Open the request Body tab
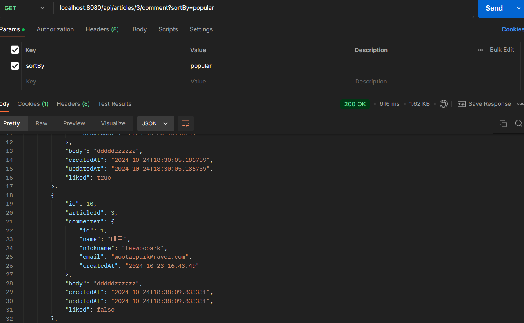Image resolution: width=524 pixels, height=323 pixels. pos(140,29)
